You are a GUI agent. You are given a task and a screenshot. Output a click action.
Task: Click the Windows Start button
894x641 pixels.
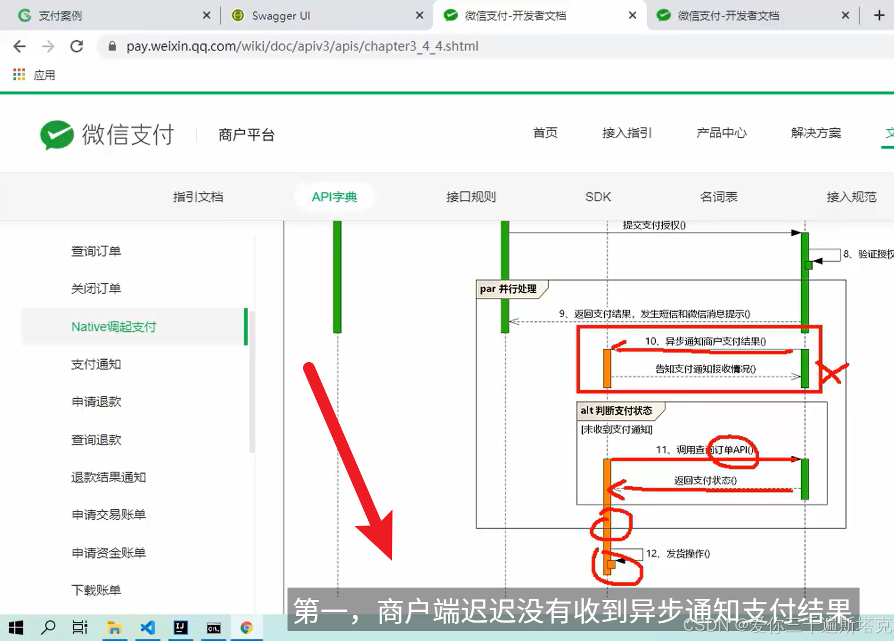tap(15, 627)
